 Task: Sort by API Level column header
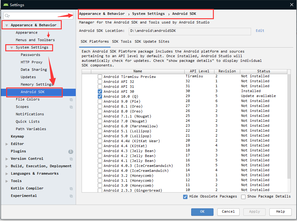(x=200, y=71)
